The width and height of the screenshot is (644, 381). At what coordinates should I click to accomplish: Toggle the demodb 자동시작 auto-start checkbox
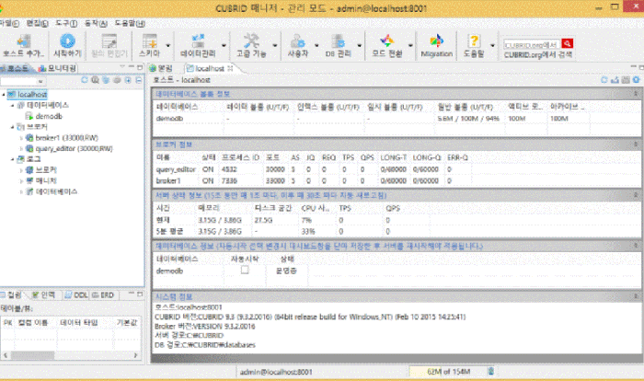[245, 270]
